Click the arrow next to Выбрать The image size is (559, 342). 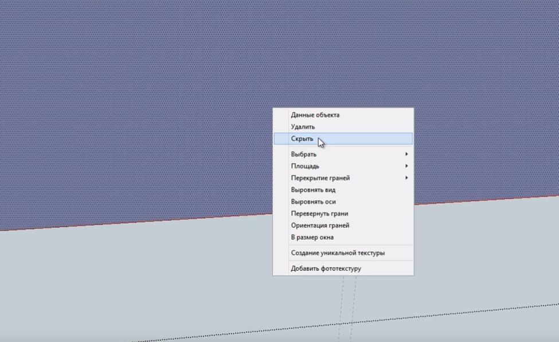point(406,154)
